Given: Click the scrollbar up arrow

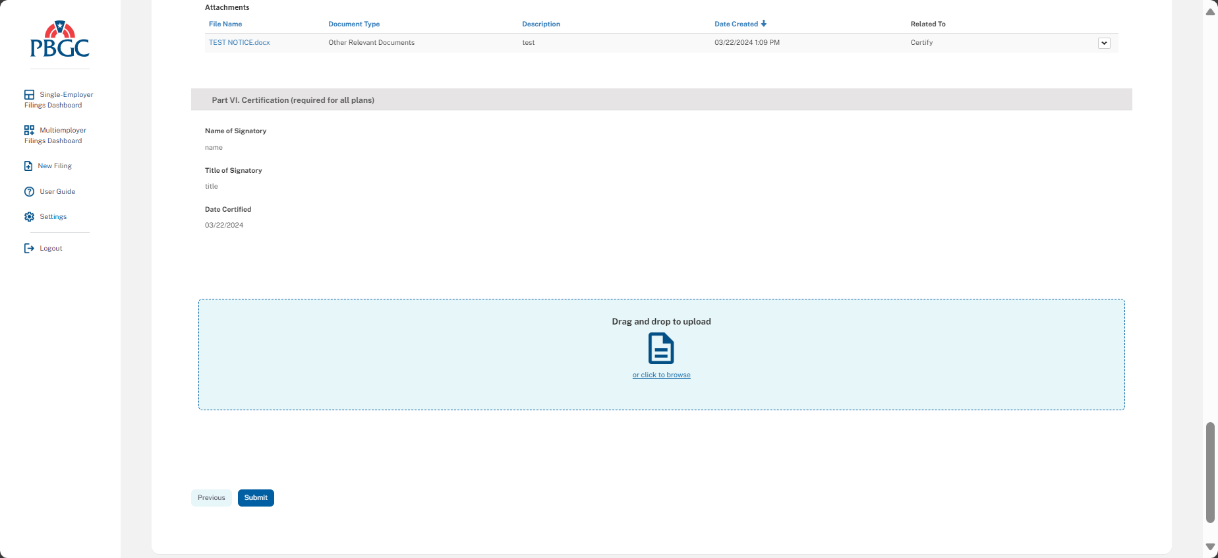Looking at the screenshot, I should pyautogui.click(x=1210, y=12).
